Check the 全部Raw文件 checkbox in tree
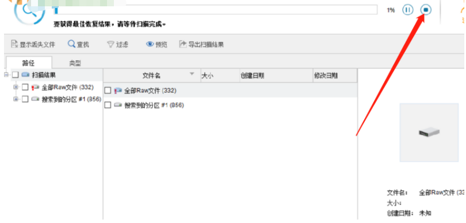Image resolution: width=466 pixels, height=223 pixels. 25,87
